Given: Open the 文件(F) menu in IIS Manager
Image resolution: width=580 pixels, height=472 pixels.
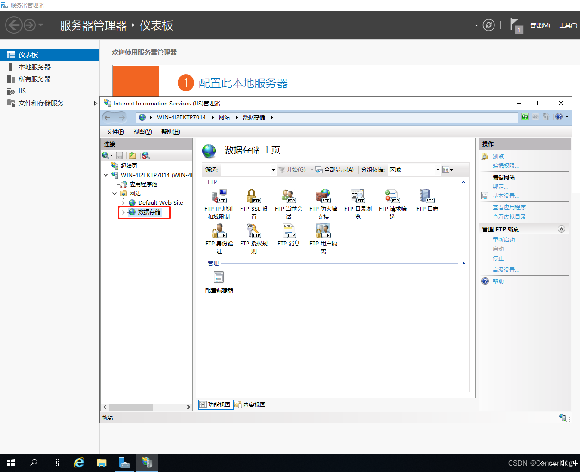Looking at the screenshot, I should point(116,132).
